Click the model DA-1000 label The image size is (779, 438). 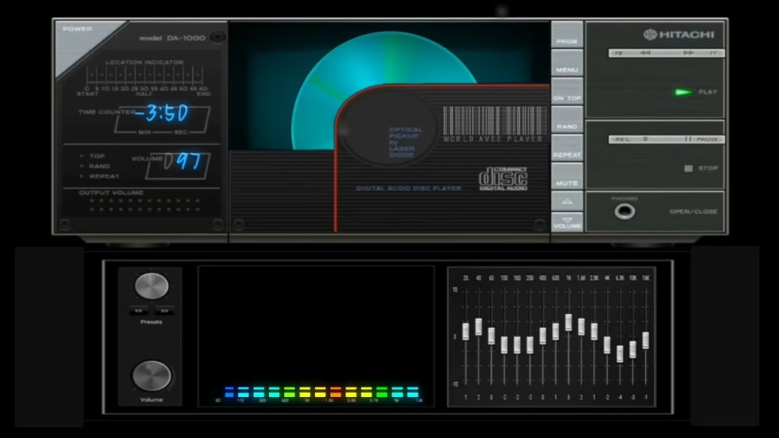(172, 38)
